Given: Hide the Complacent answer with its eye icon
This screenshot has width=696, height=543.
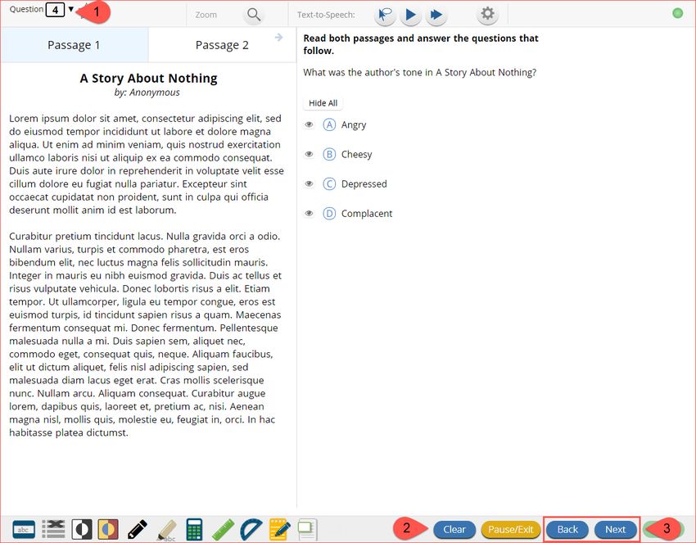Looking at the screenshot, I should (x=310, y=214).
